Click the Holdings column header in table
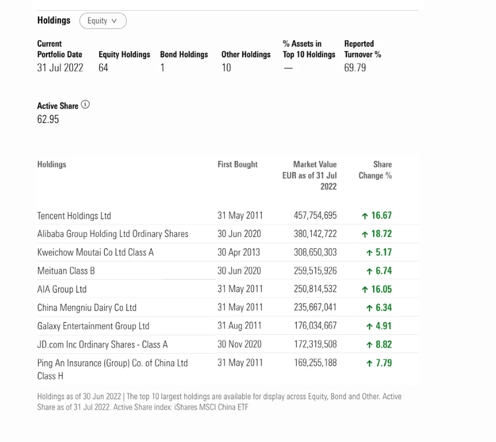This screenshot has height=442, width=496. (x=52, y=165)
